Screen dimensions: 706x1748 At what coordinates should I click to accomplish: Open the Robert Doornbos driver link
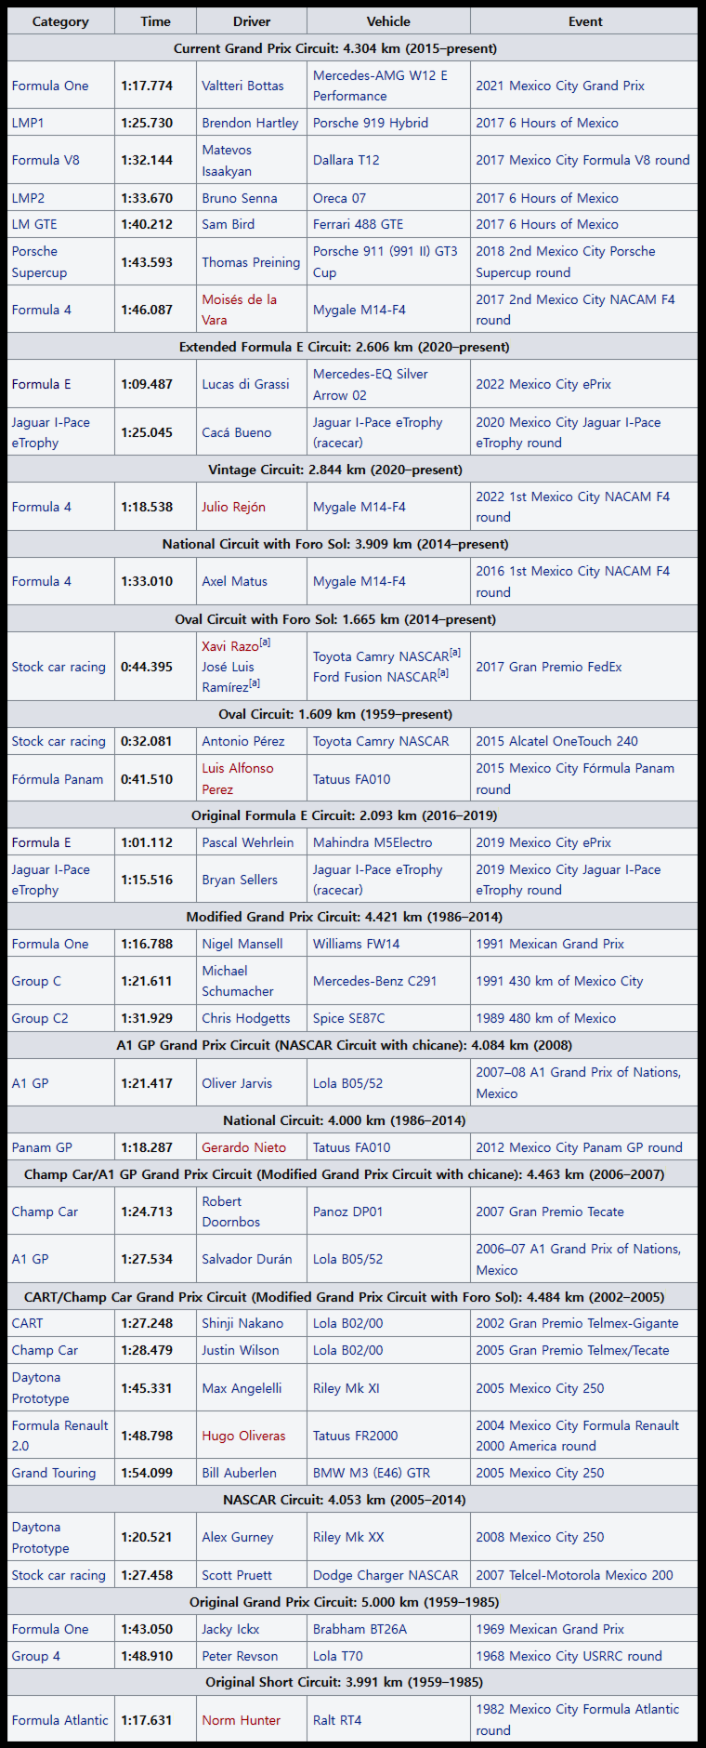(x=231, y=1212)
